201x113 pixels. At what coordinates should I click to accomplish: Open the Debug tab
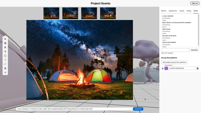click(x=189, y=11)
